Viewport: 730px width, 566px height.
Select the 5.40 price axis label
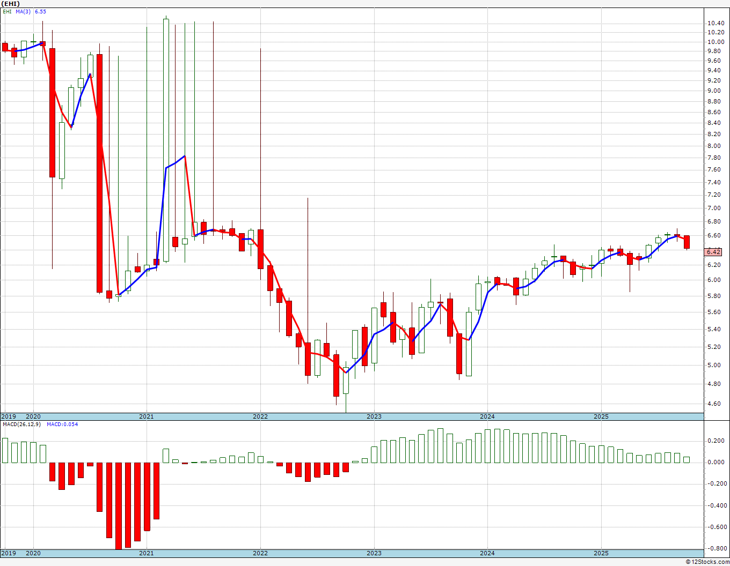click(714, 329)
